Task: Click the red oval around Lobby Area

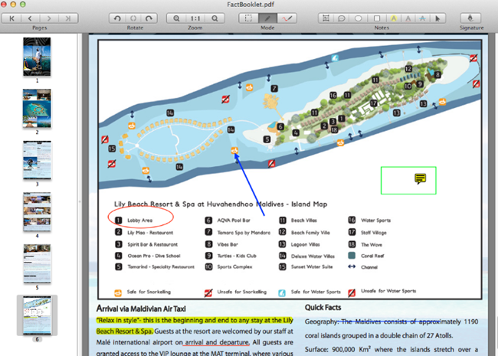Action: (x=141, y=217)
